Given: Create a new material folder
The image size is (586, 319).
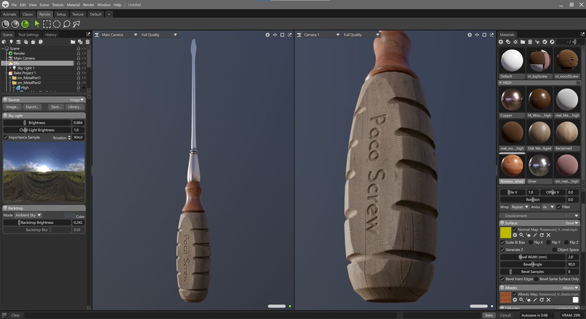Looking at the screenshot, I should [523, 42].
